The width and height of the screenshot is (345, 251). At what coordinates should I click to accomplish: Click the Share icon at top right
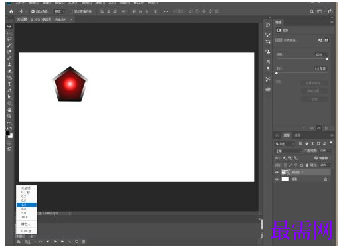coord(330,11)
